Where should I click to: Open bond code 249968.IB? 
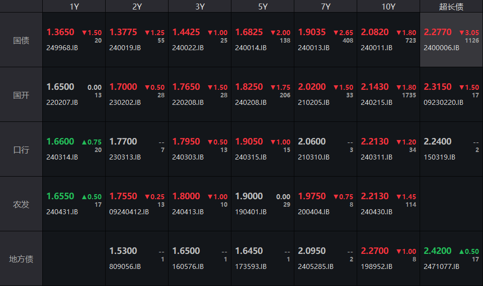[62, 48]
